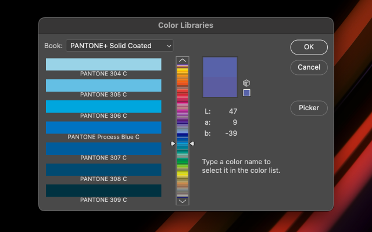
Task: Switch to the color Picker button
Action: pyautogui.click(x=309, y=108)
